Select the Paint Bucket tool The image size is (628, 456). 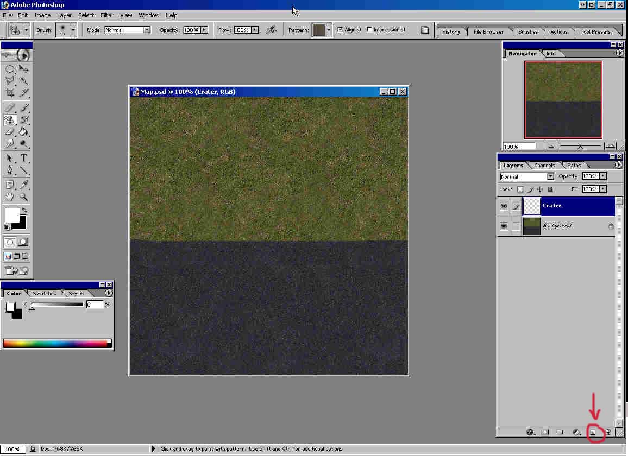[x=24, y=132]
